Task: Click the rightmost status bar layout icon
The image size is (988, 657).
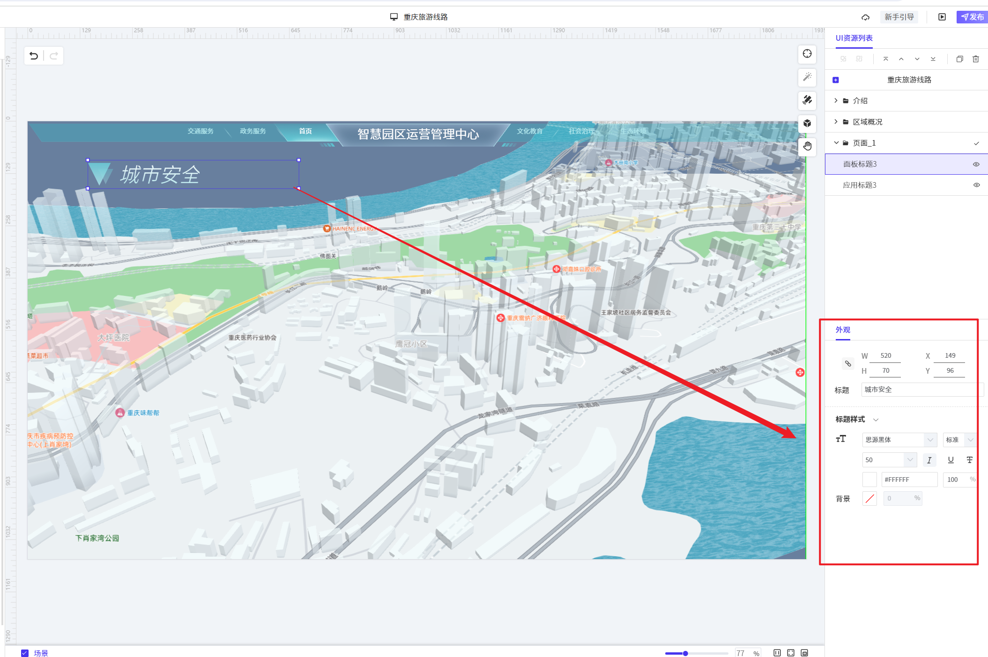Action: (x=804, y=653)
